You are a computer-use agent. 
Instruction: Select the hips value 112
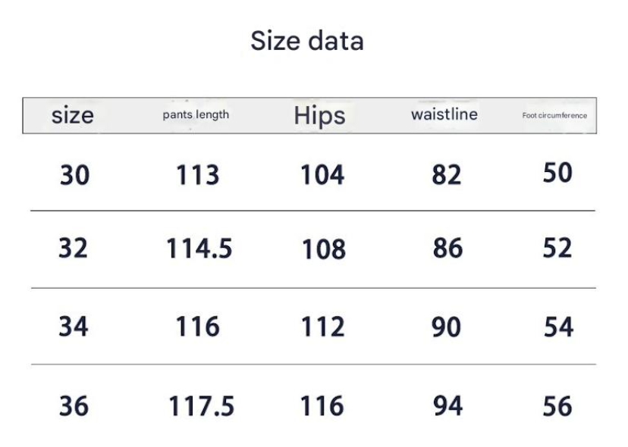tap(322, 327)
